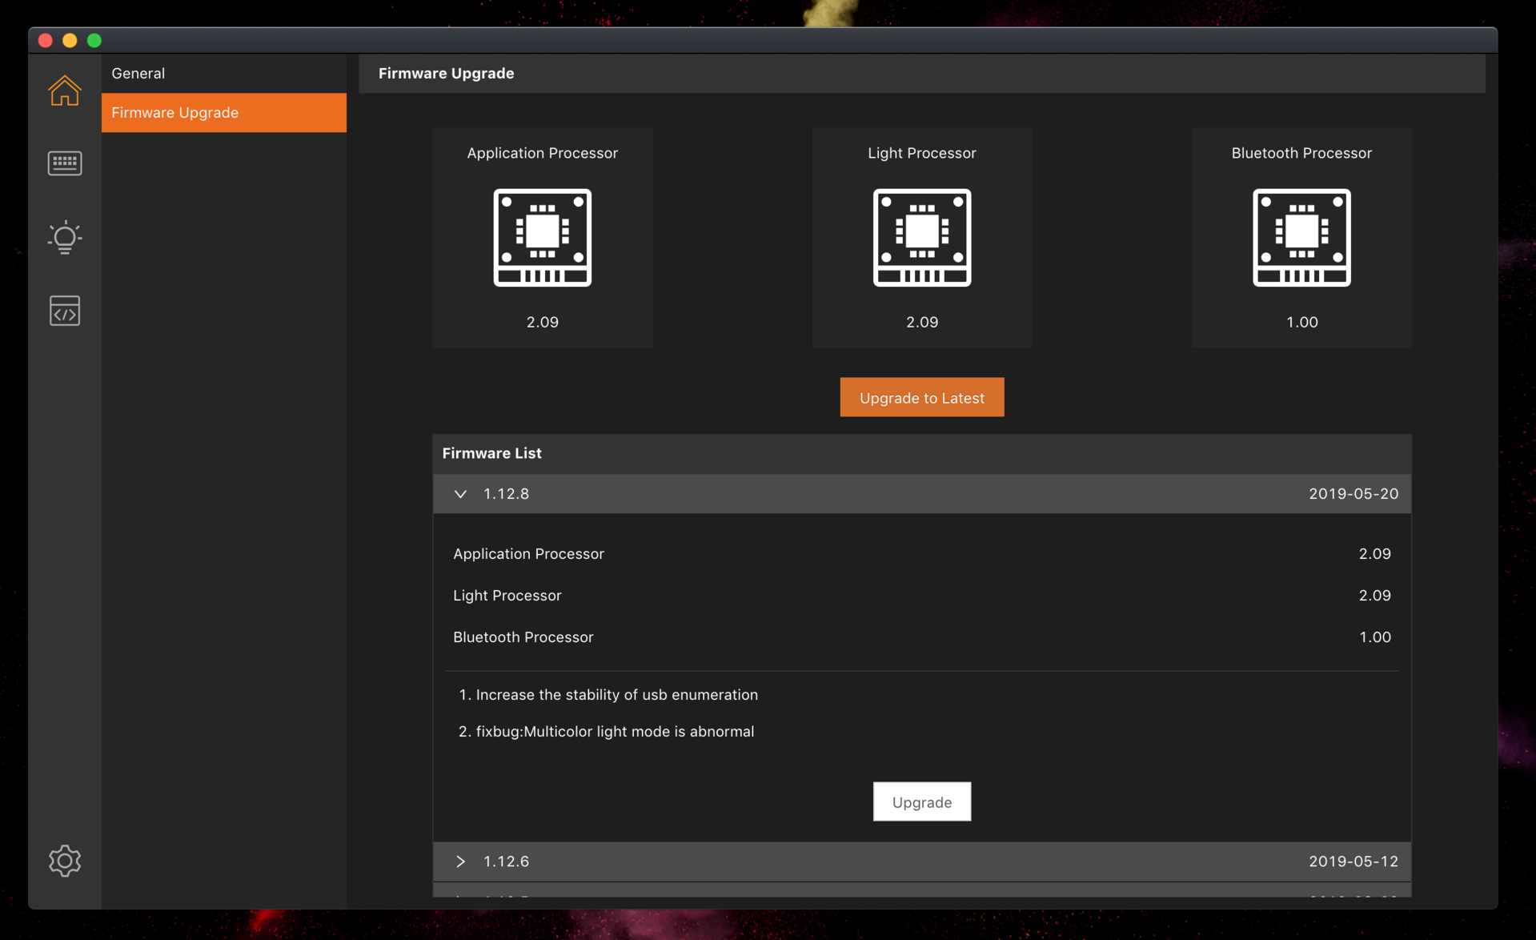Viewport: 1536px width, 940px height.
Task: Click the white Upgrade button for 1.12.8
Action: click(x=922, y=801)
